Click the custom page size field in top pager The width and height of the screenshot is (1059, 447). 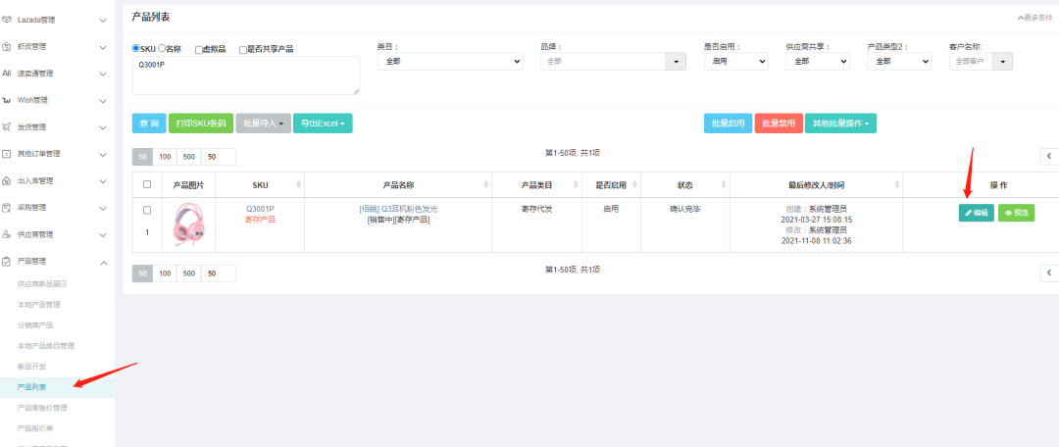point(219,157)
